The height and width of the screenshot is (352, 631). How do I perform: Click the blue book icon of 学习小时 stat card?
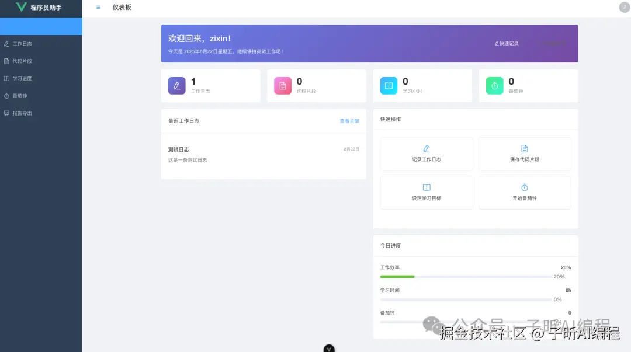pyautogui.click(x=389, y=86)
